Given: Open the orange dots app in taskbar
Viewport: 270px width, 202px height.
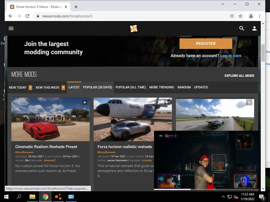Looking at the screenshot, I should pyautogui.click(x=58, y=197).
